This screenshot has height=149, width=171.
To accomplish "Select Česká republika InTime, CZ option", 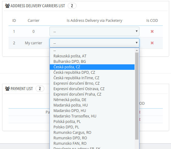I will 92,78.
